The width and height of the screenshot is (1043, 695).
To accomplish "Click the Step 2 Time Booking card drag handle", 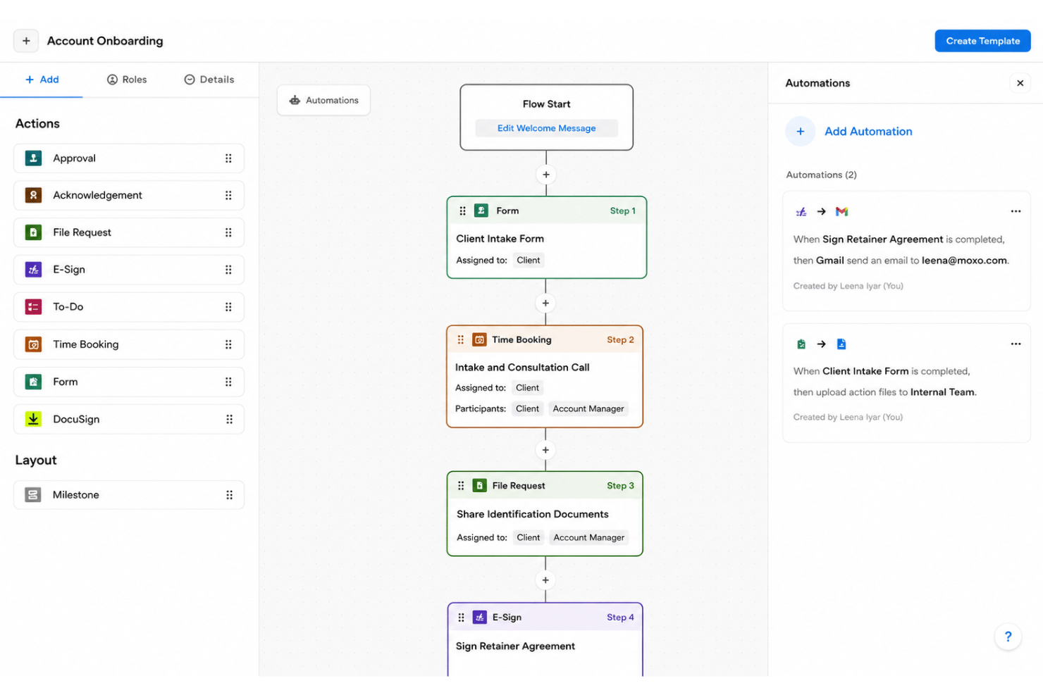I will [x=461, y=339].
